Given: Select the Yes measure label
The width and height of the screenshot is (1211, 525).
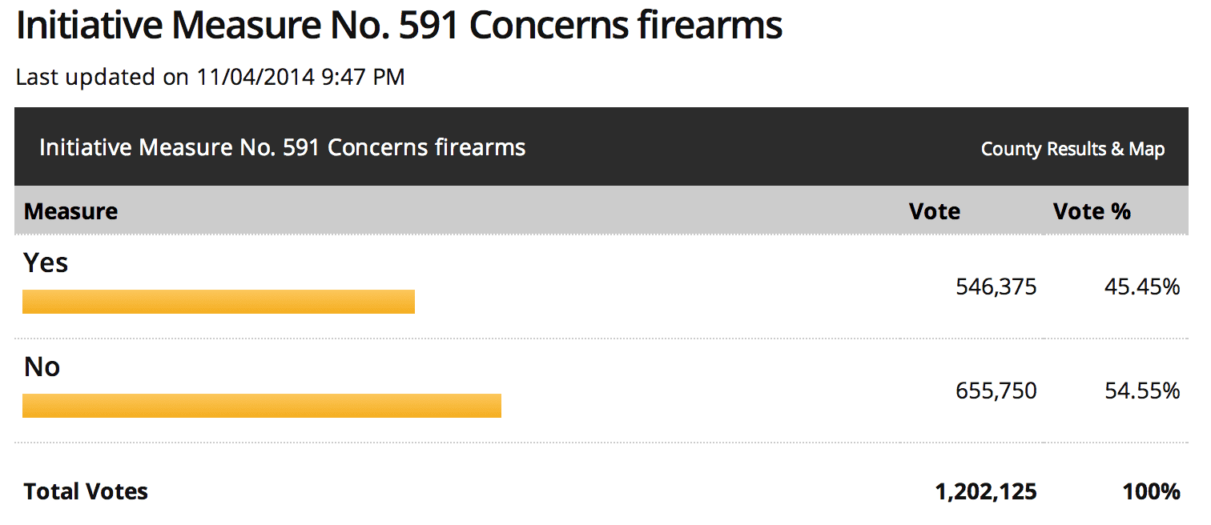Looking at the screenshot, I should point(46,262).
